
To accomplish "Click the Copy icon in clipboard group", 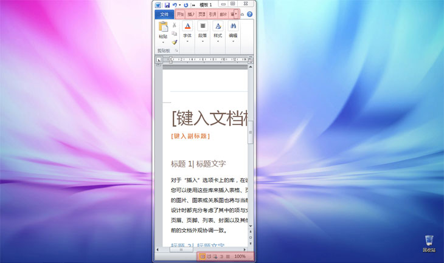I will 175,33.
